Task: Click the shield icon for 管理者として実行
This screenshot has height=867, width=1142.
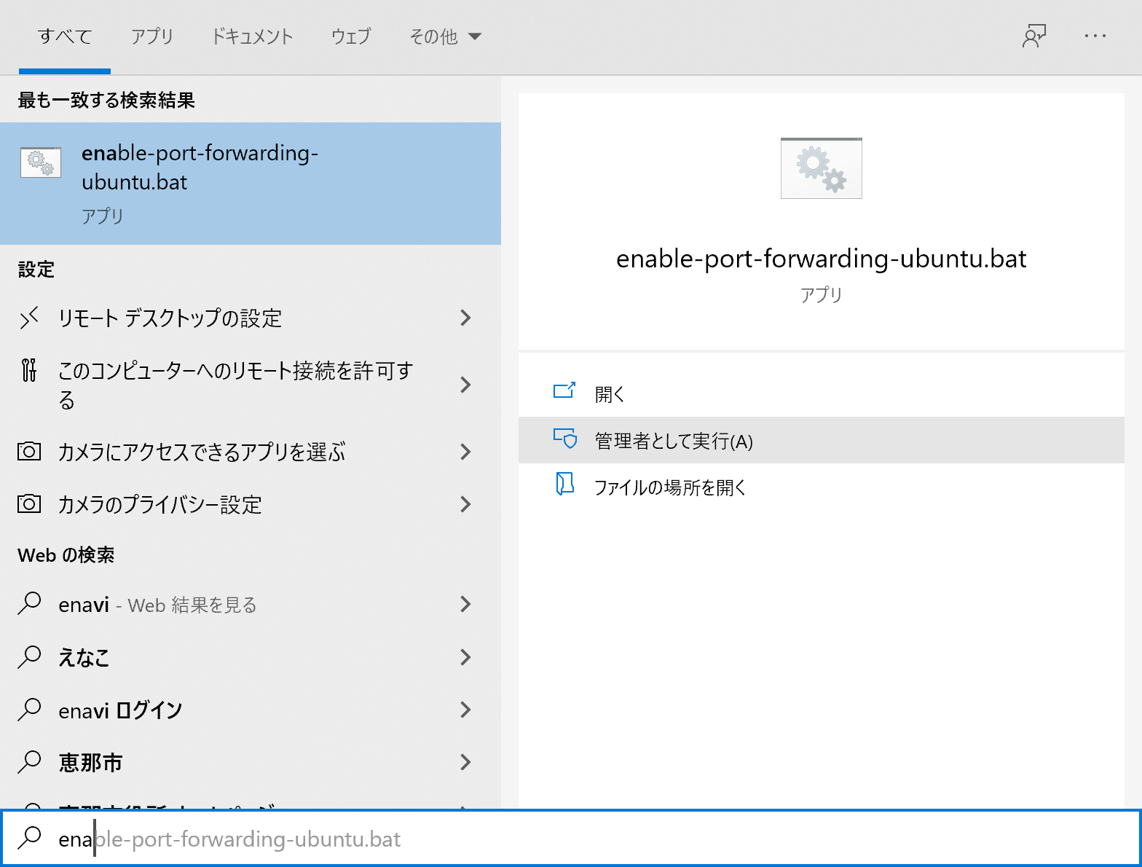Action: tap(564, 439)
